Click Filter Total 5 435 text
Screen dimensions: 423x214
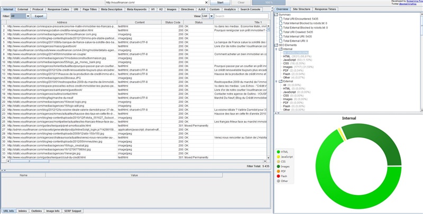click(258, 166)
